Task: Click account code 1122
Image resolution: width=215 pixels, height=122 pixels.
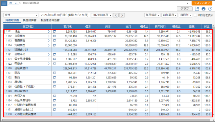Action: click(x=9, y=64)
